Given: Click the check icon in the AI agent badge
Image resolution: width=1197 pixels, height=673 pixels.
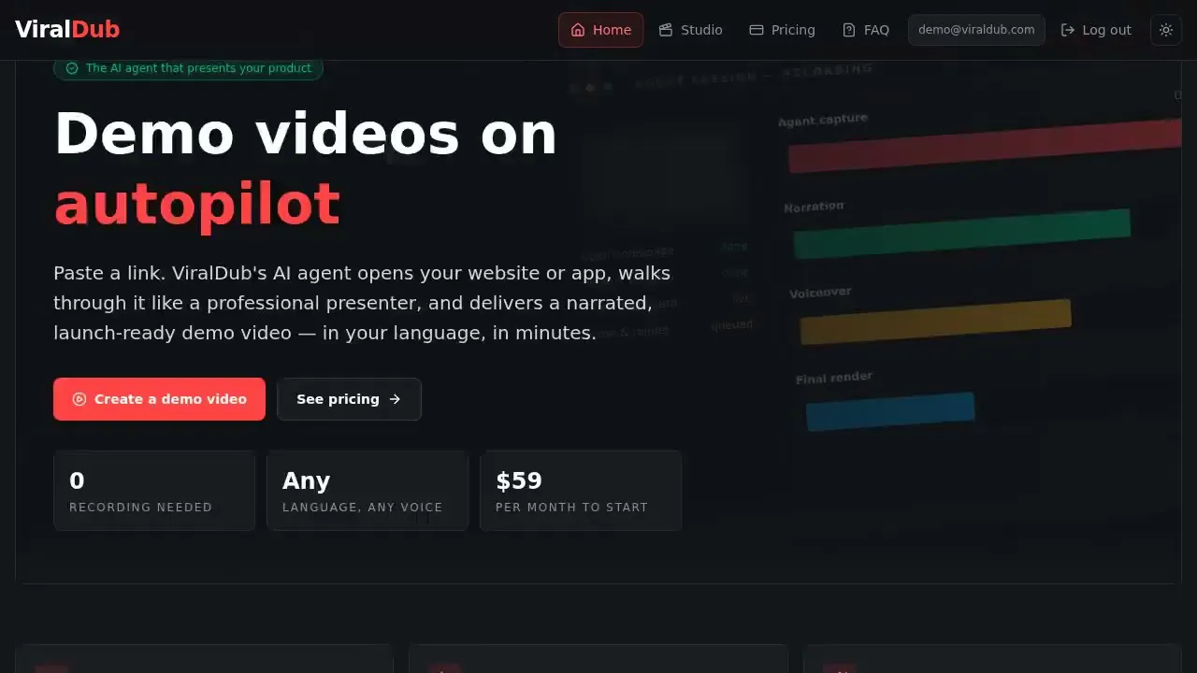Looking at the screenshot, I should pos(72,68).
